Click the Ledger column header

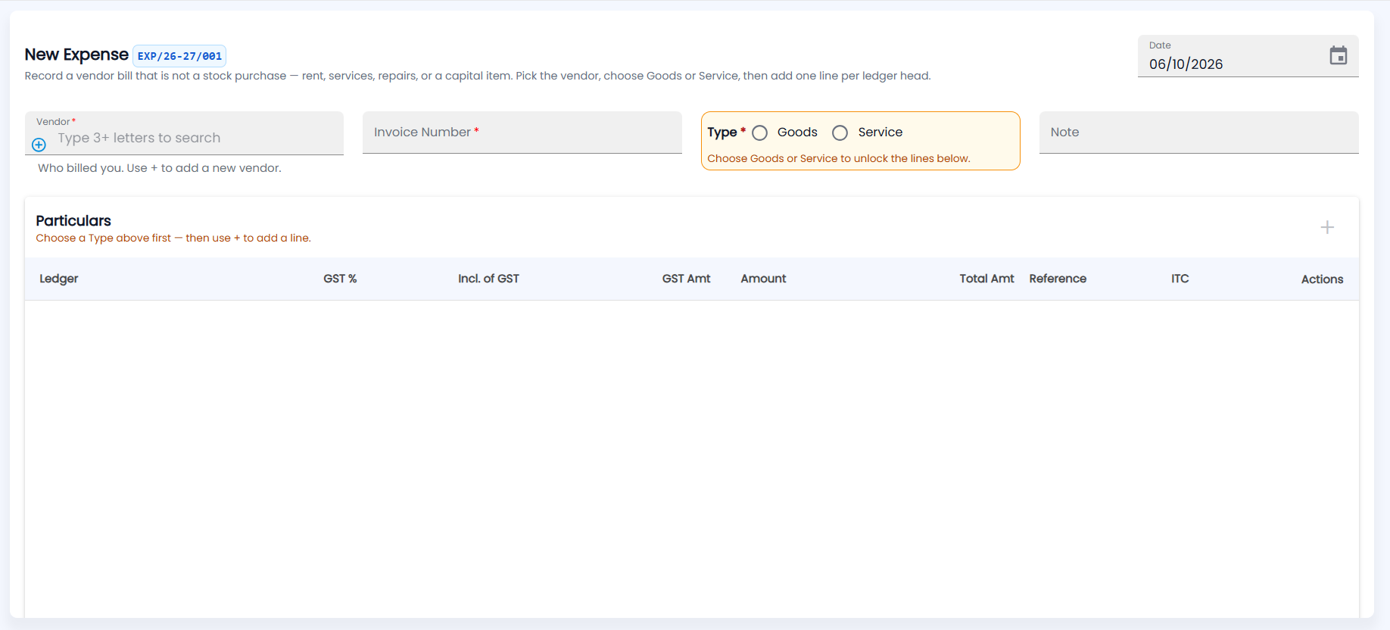[x=59, y=279]
